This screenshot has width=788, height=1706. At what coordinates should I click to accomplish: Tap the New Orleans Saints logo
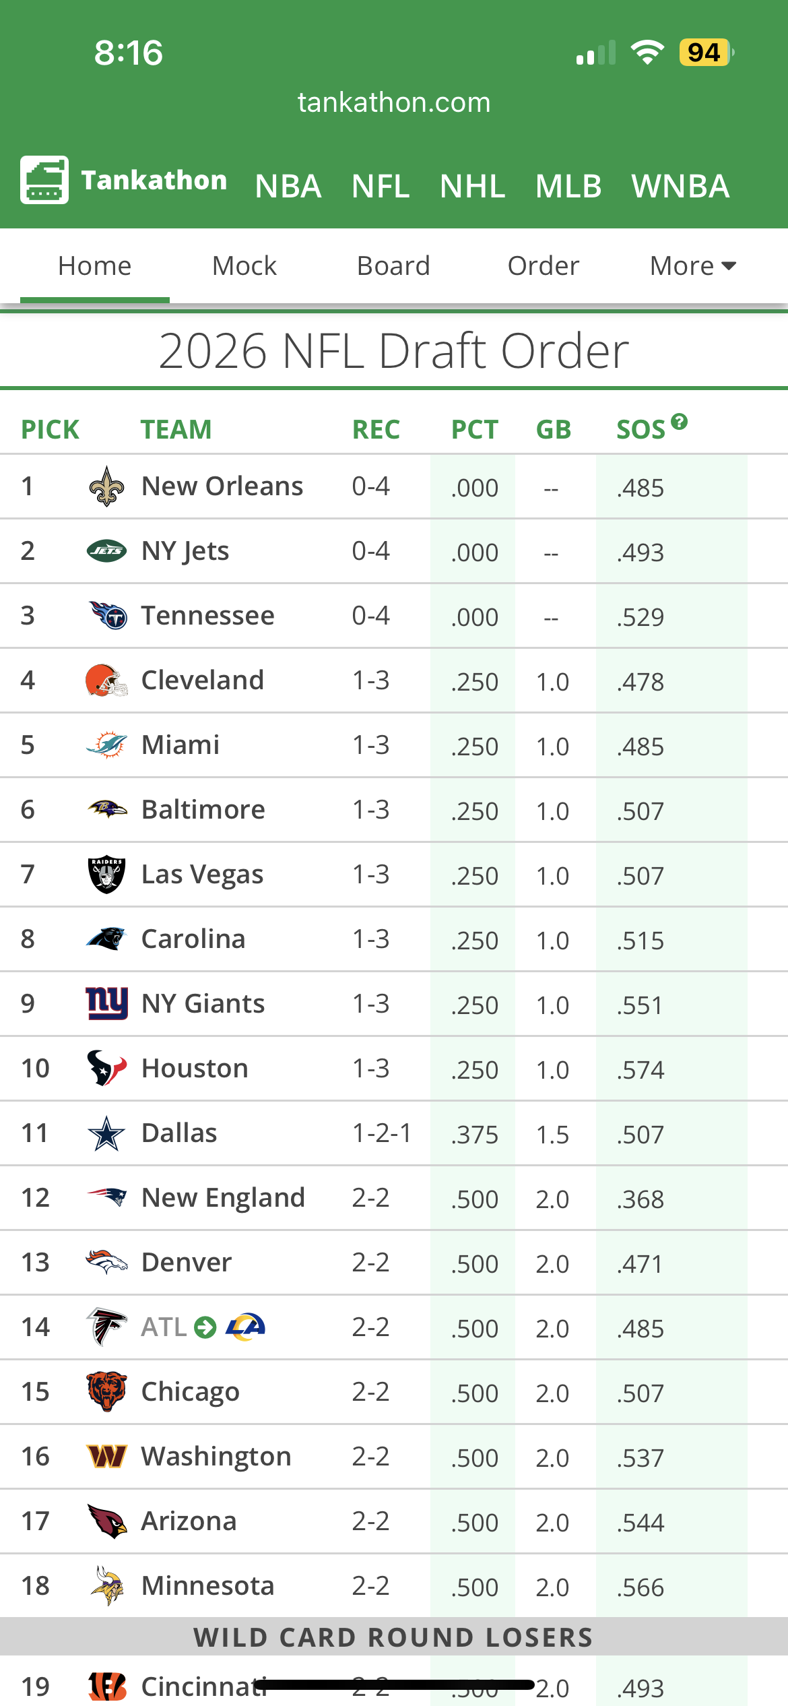click(x=106, y=486)
